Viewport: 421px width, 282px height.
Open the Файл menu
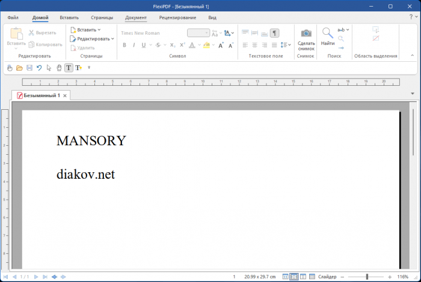pos(13,17)
